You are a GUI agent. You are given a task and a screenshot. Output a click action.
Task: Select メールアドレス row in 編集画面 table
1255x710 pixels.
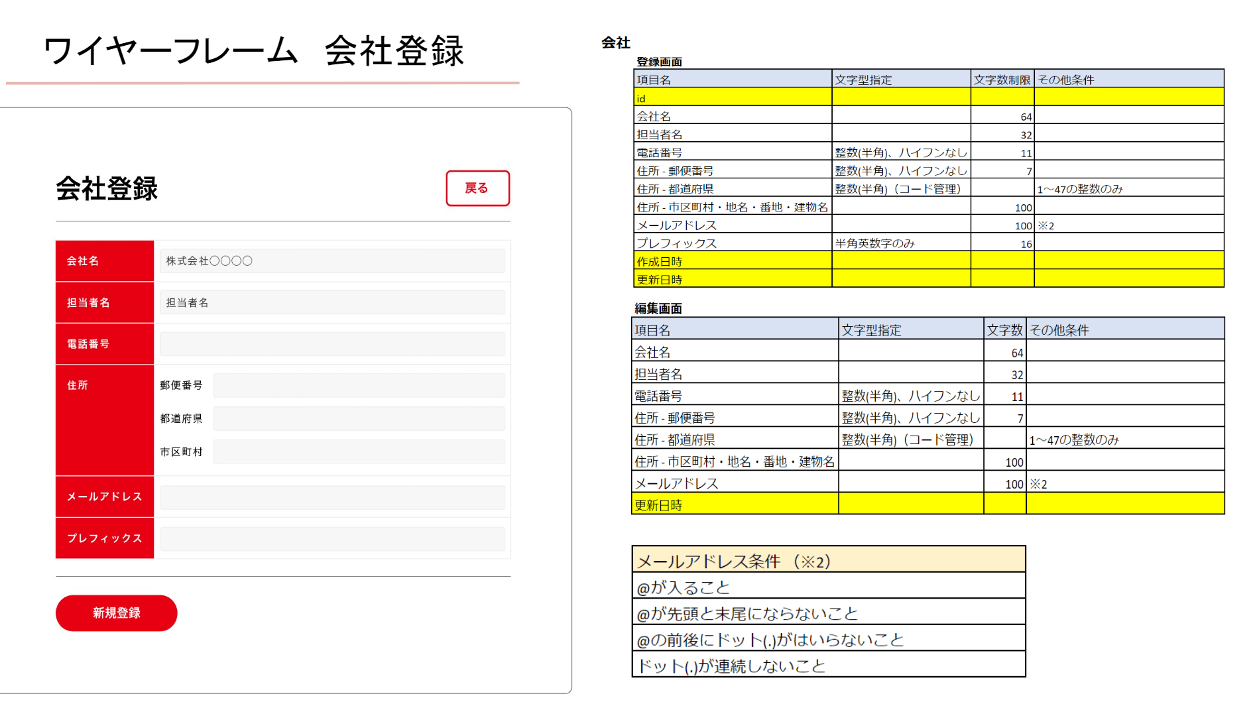coord(928,482)
